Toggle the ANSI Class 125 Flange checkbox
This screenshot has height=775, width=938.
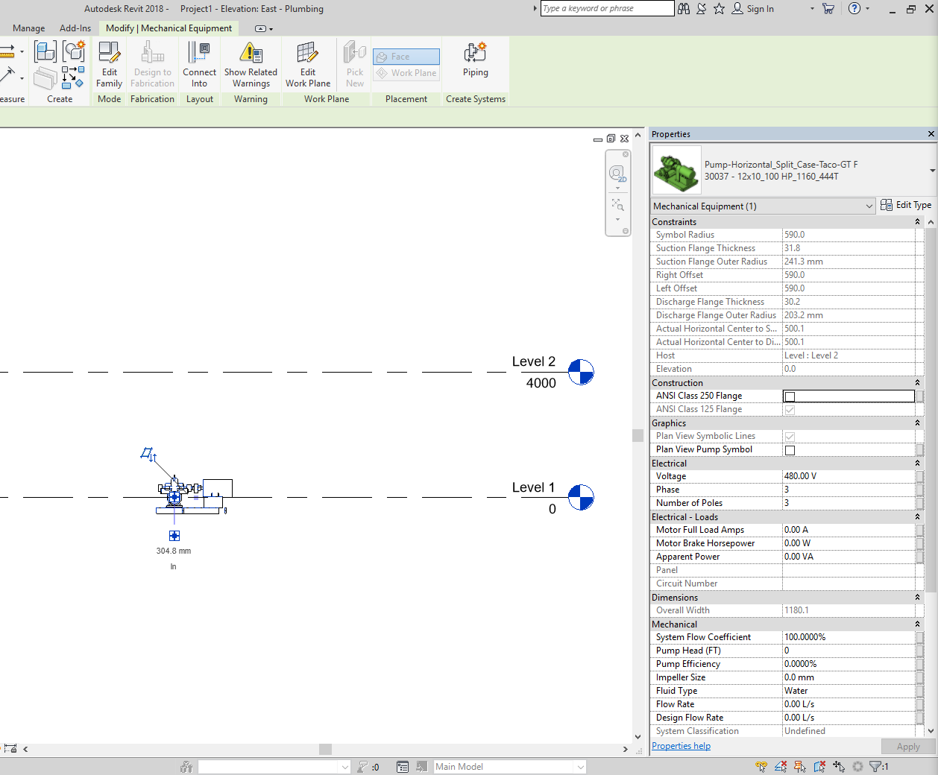790,410
